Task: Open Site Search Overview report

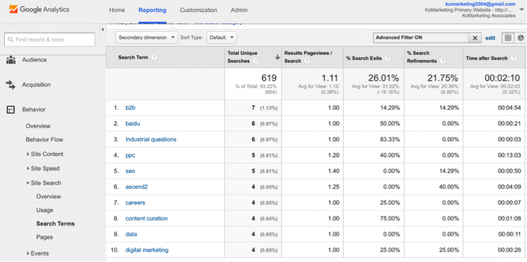Action: click(49, 196)
